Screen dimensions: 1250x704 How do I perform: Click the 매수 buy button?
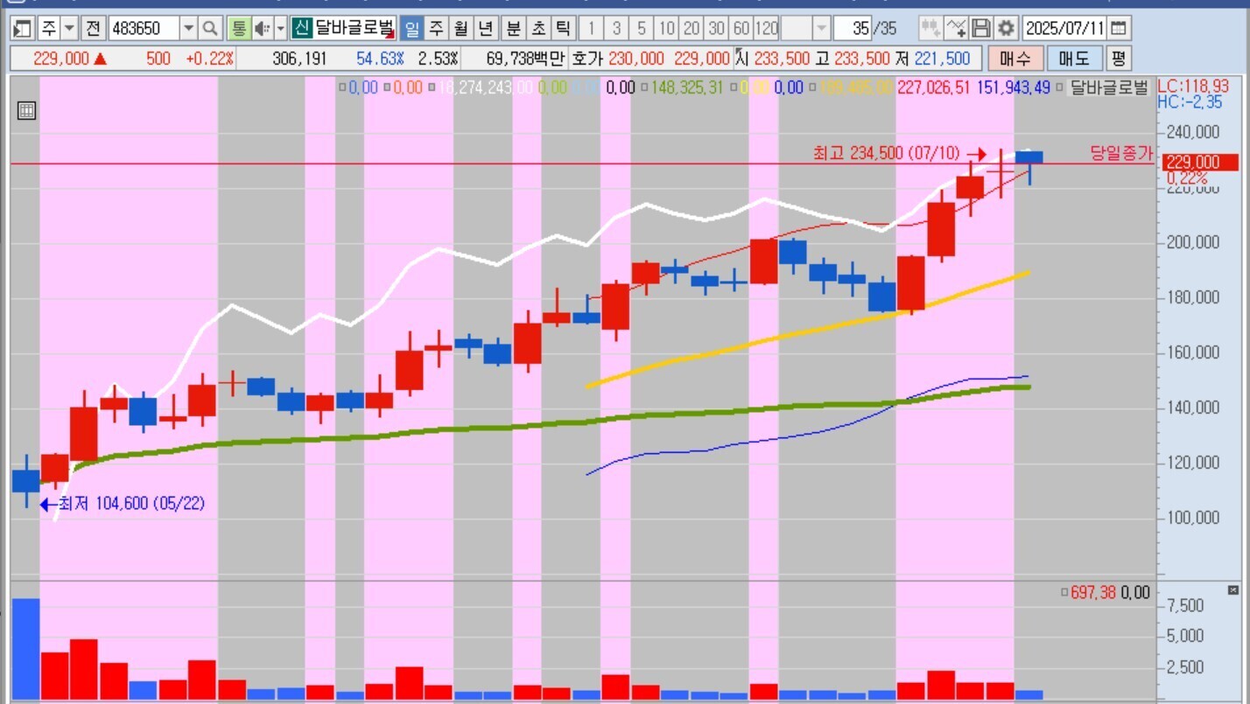pyautogui.click(x=1015, y=59)
